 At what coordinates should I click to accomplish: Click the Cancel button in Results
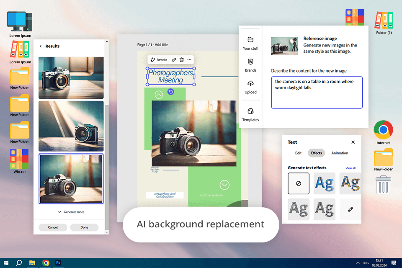tap(53, 227)
